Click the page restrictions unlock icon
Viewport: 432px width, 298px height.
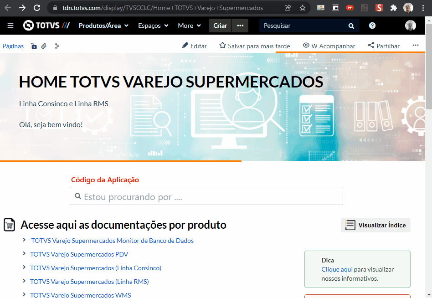34,46
